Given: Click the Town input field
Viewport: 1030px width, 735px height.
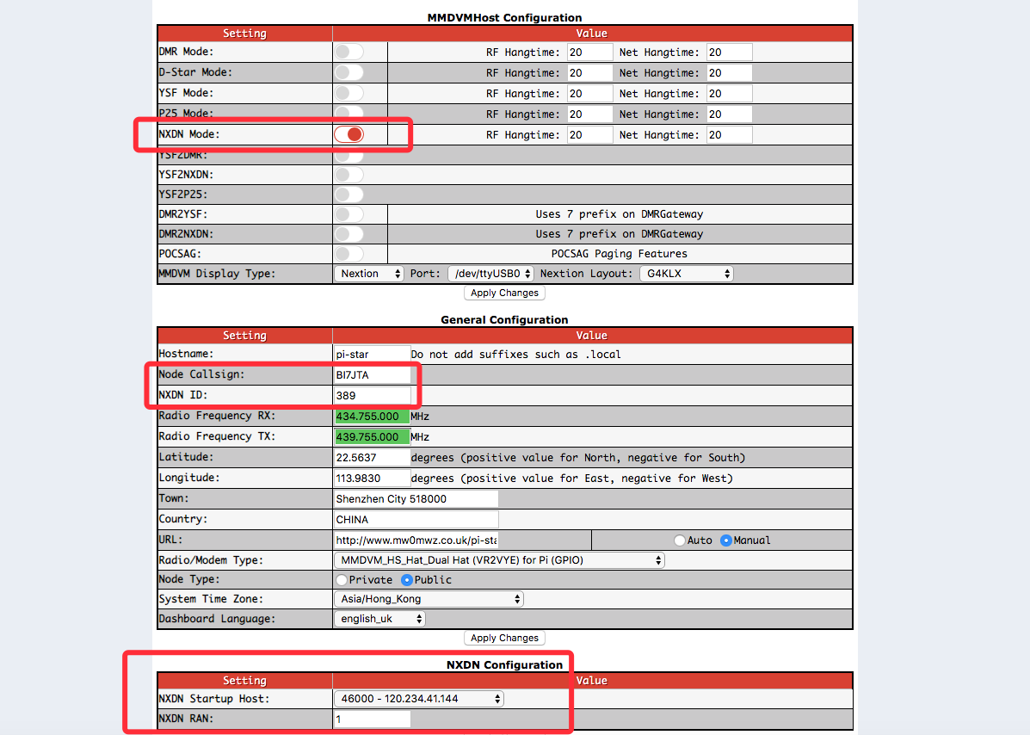Looking at the screenshot, I should (416, 499).
